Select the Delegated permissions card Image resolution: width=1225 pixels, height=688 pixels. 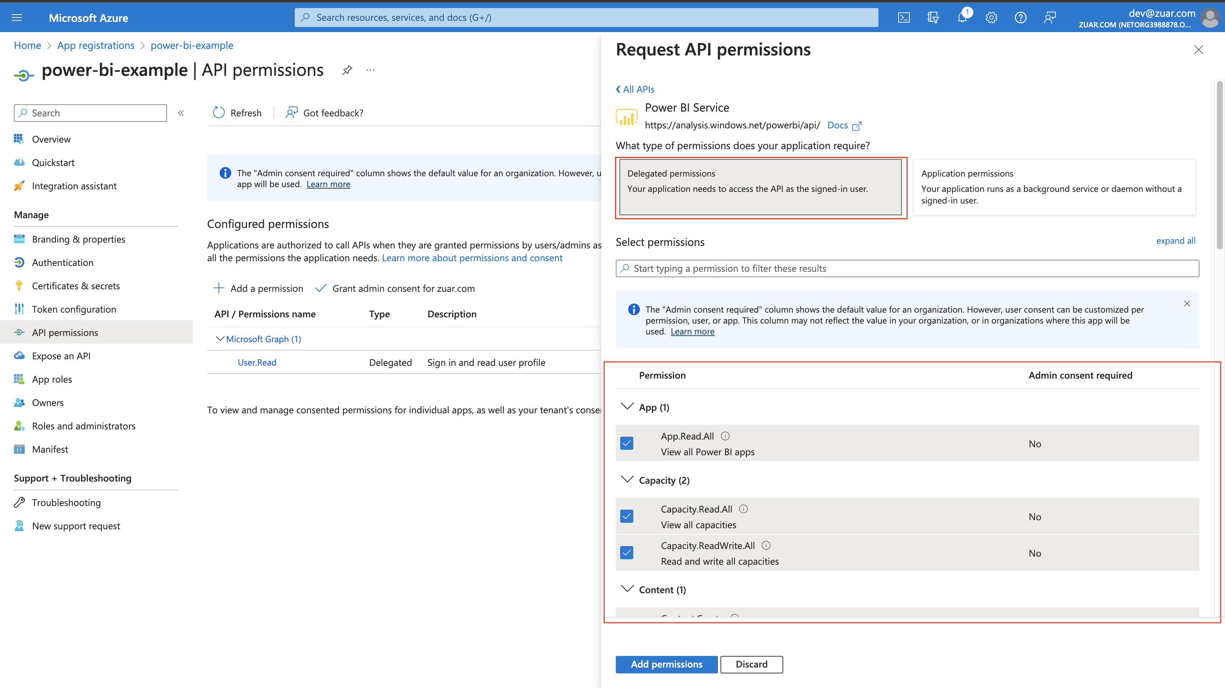[x=760, y=187]
